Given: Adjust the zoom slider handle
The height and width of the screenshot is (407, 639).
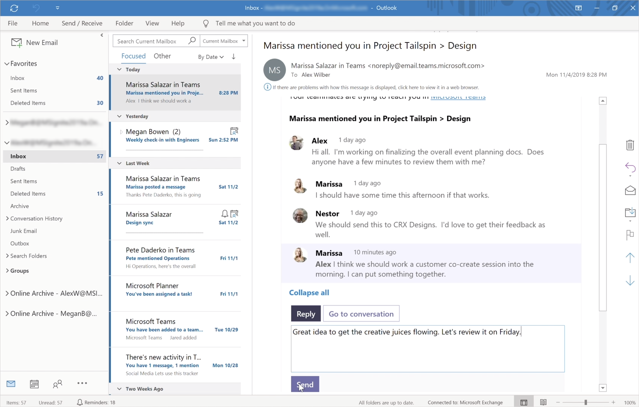Looking at the screenshot, I should 585,402.
